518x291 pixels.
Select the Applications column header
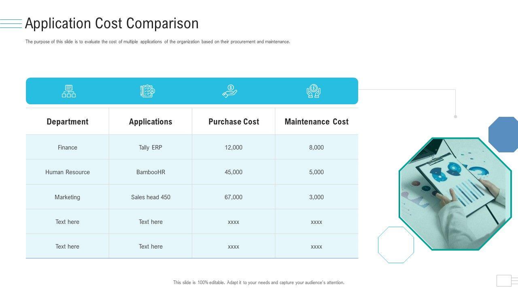pos(151,122)
